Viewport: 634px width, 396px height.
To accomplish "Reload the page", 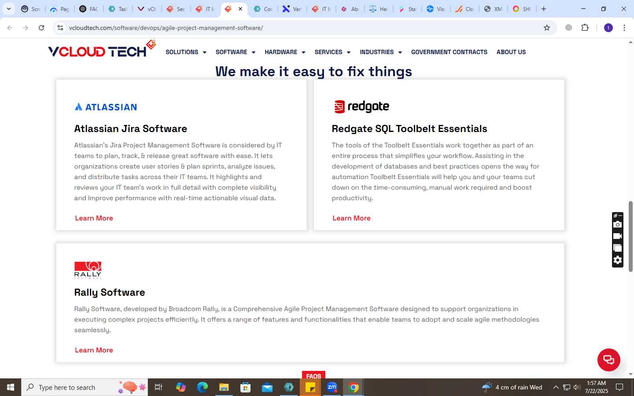I will [x=41, y=28].
